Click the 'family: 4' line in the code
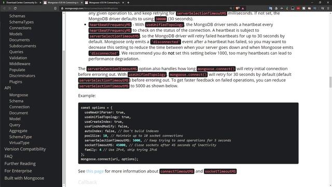 coord(121,150)
